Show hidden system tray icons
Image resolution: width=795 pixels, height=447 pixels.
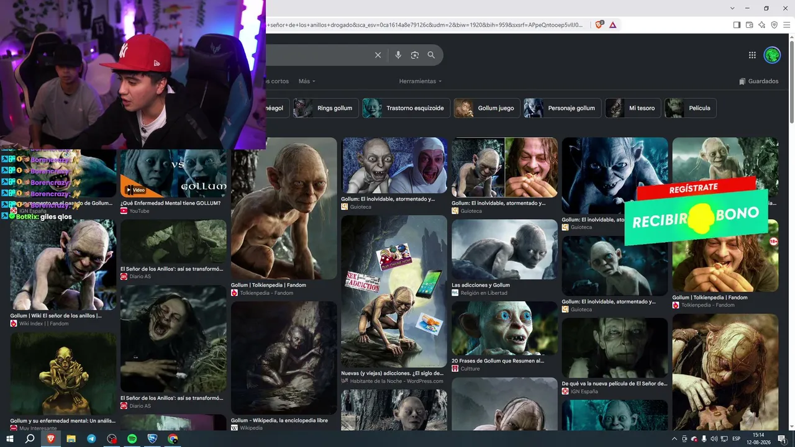pos(675,439)
